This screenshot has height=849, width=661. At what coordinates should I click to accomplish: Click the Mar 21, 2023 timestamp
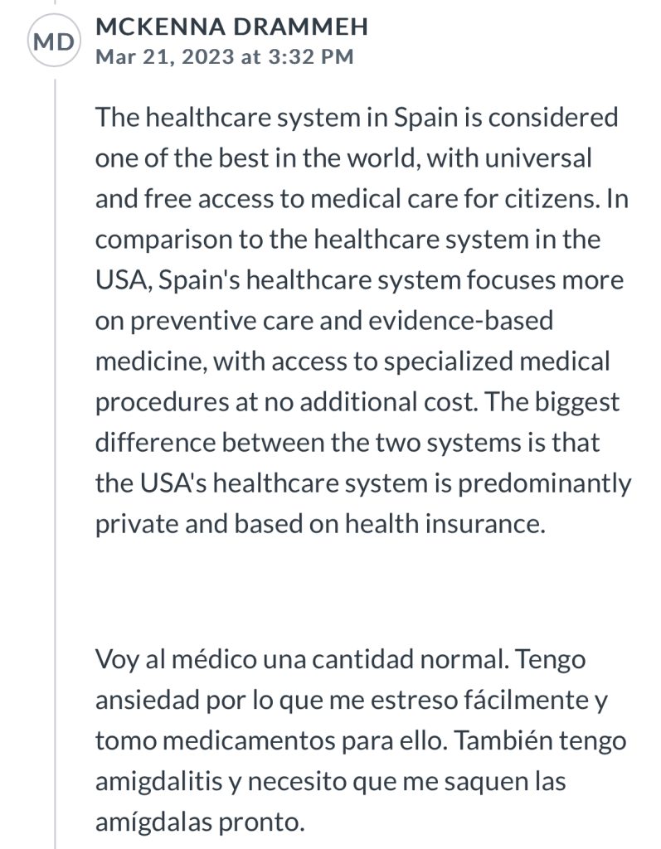[x=224, y=56]
